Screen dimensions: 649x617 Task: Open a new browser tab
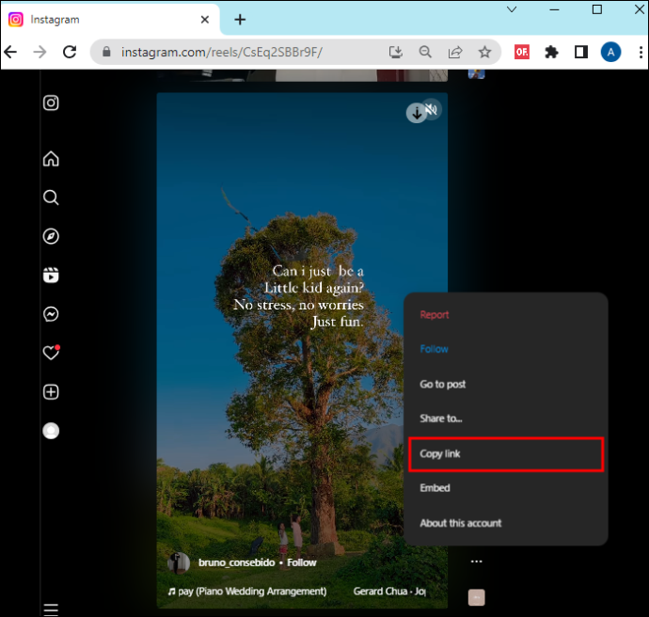240,20
